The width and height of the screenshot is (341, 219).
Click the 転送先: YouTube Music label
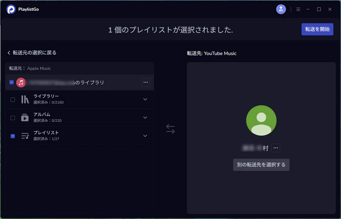211,53
